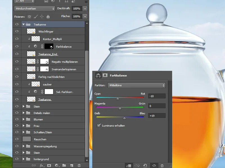Create a new layer icon
The image size is (225, 168).
pyautogui.click(x=72, y=165)
